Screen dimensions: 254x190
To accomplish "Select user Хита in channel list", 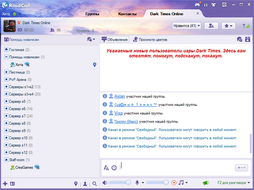I will tap(19, 65).
